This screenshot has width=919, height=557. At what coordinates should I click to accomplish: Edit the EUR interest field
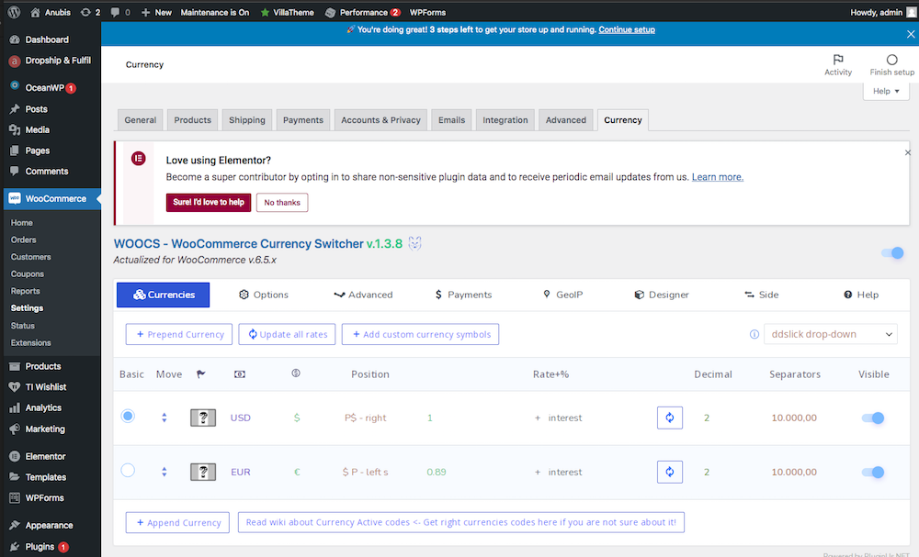point(565,473)
